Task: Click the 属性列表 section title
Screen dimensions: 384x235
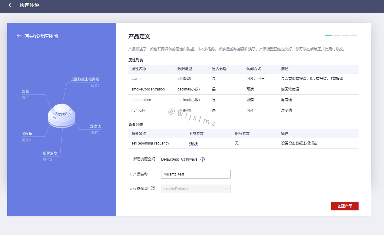Action: pos(136,60)
